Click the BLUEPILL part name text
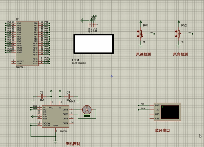 pyautogui.click(x=20, y=67)
